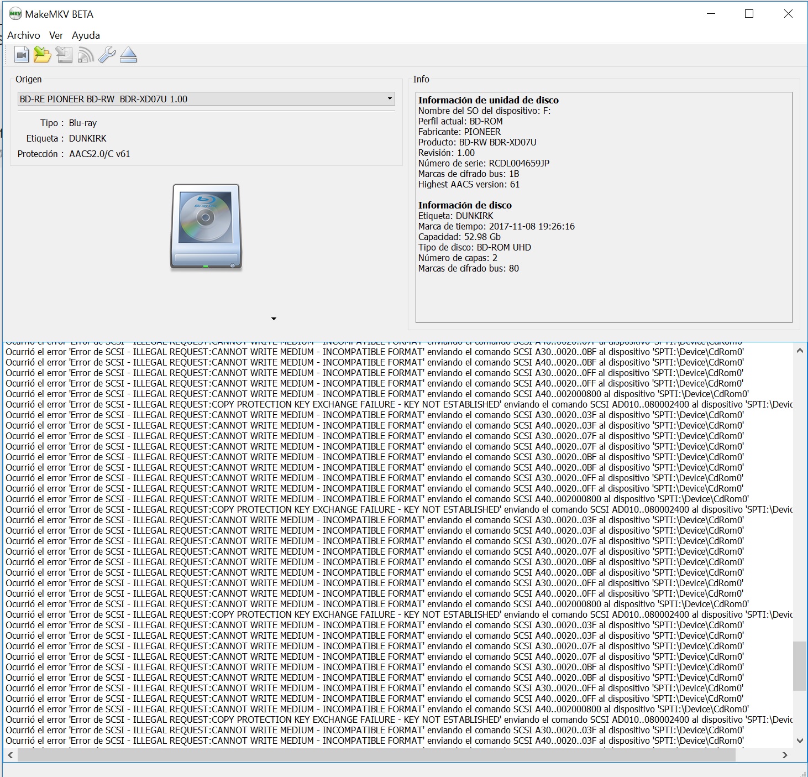Open the Ver menu
Screen dimensions: 808x777
click(x=56, y=35)
